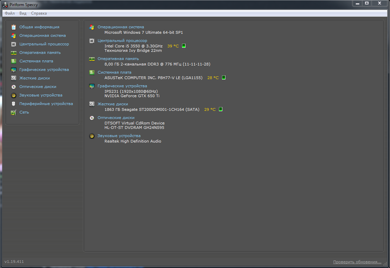Open the Графические устройства heading link in summary

click(122, 86)
